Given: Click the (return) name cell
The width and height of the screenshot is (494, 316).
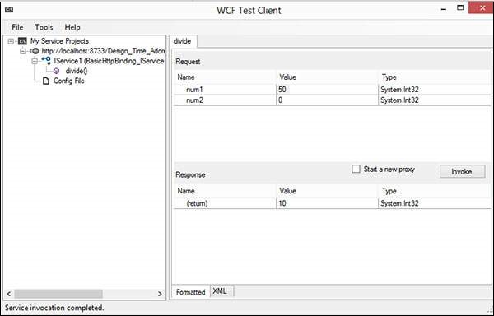Looking at the screenshot, I should tap(225, 203).
